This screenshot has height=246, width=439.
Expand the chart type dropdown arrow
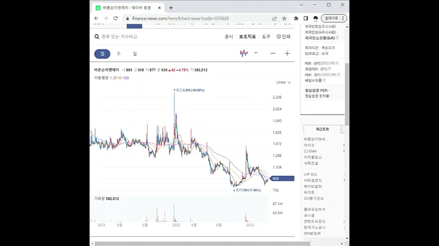(x=255, y=52)
